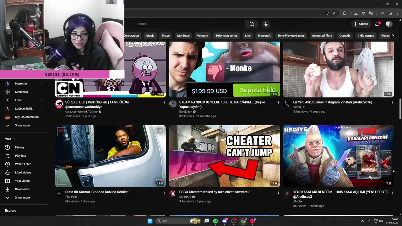
Task: Click Cartoon Network Türkiye channel avatar
Action: tap(59, 104)
